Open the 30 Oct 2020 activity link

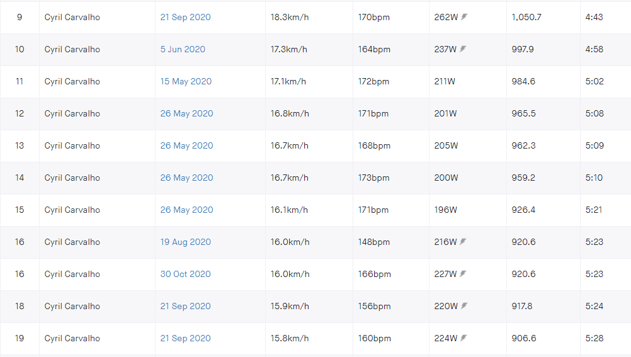pos(186,274)
